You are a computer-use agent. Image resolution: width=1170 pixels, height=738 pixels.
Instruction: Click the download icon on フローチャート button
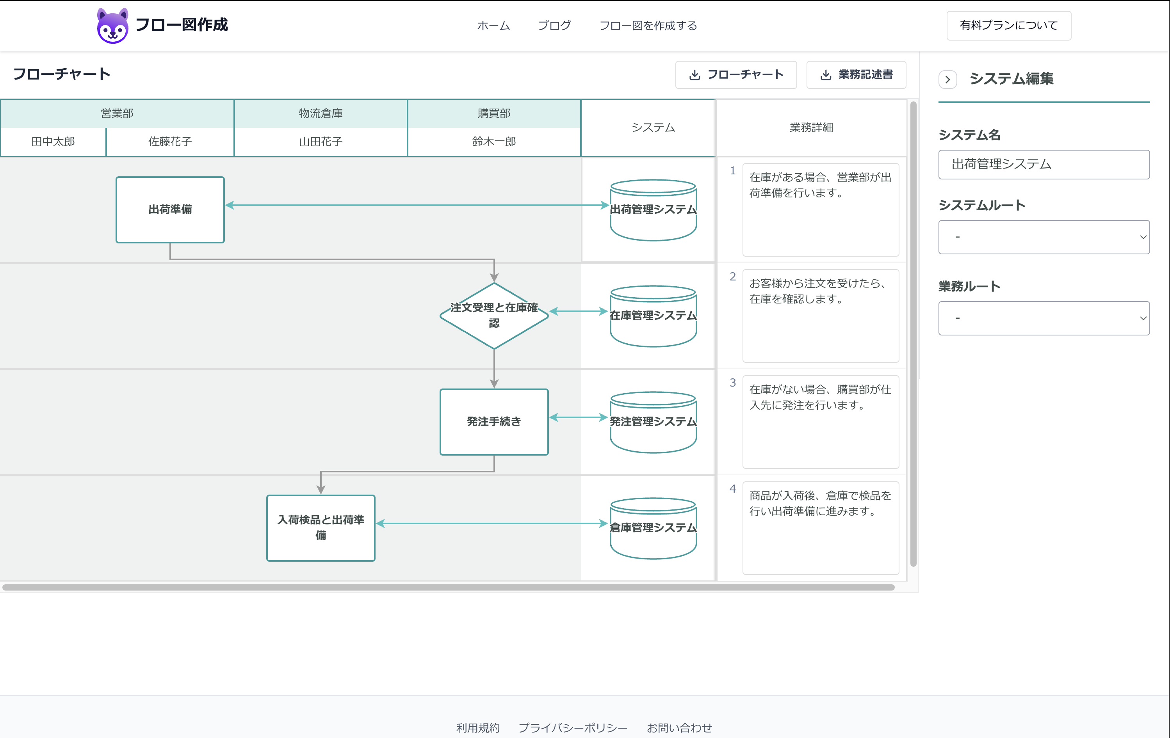click(x=695, y=75)
